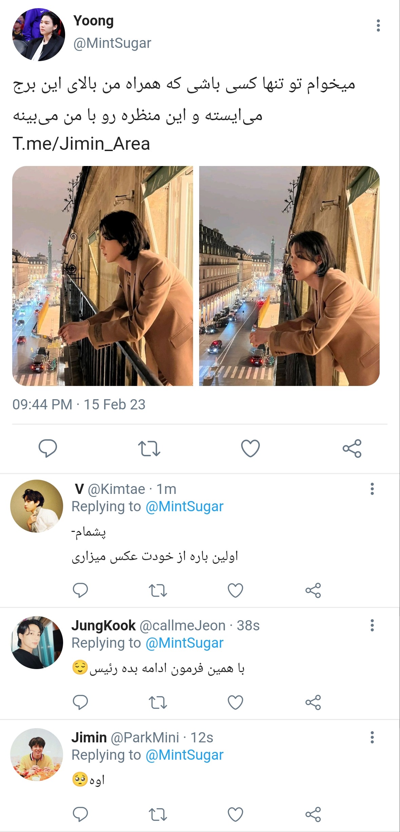Reply to the main tweet by Yoong

tap(48, 448)
